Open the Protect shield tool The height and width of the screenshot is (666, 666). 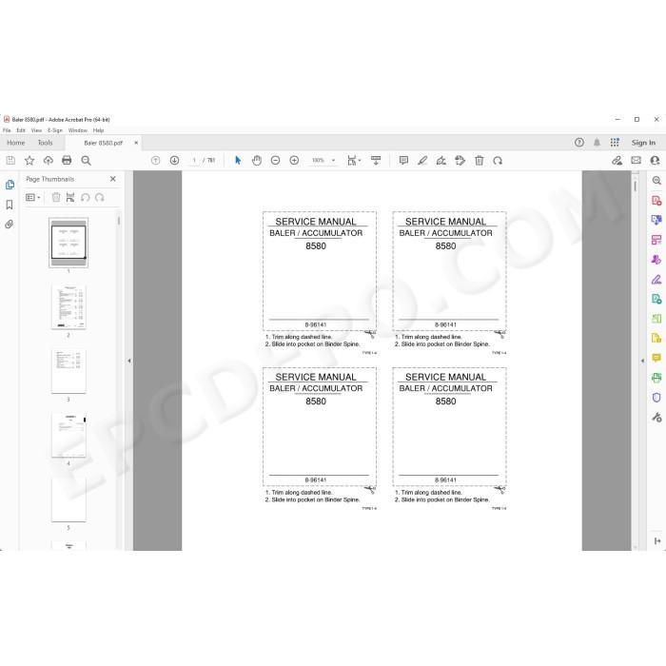coord(656,398)
